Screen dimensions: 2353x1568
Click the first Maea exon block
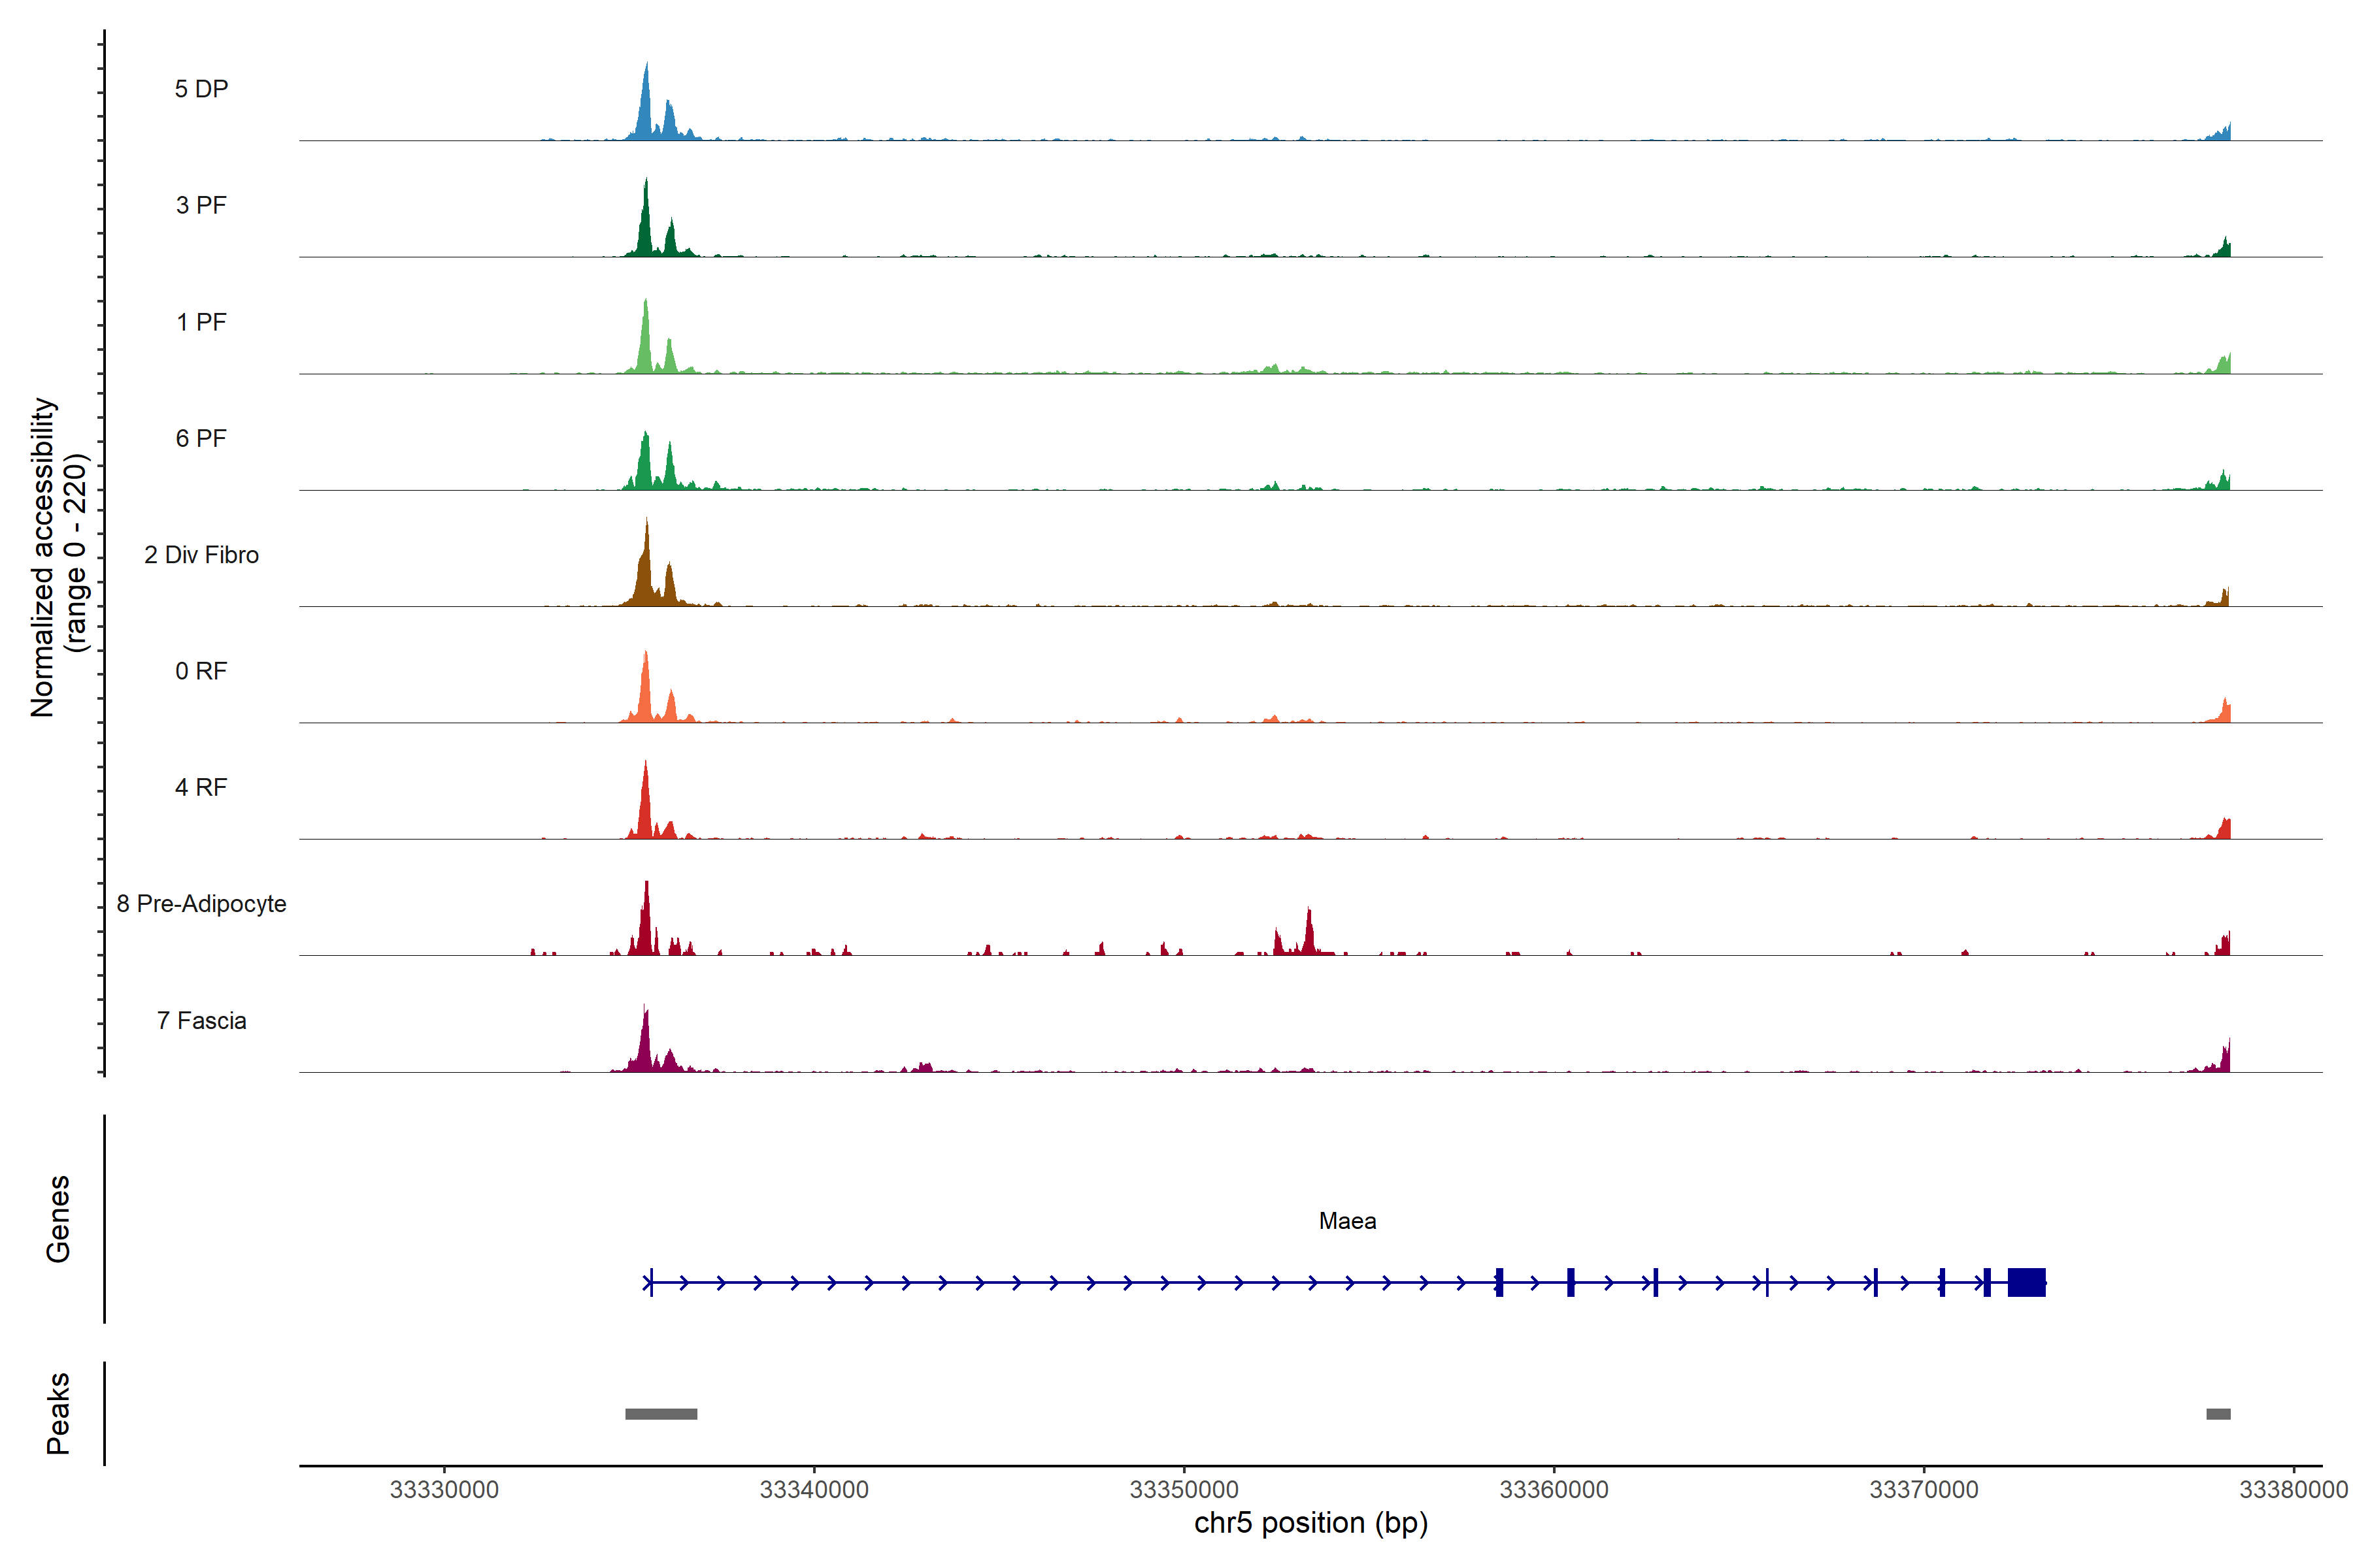1499,1282
